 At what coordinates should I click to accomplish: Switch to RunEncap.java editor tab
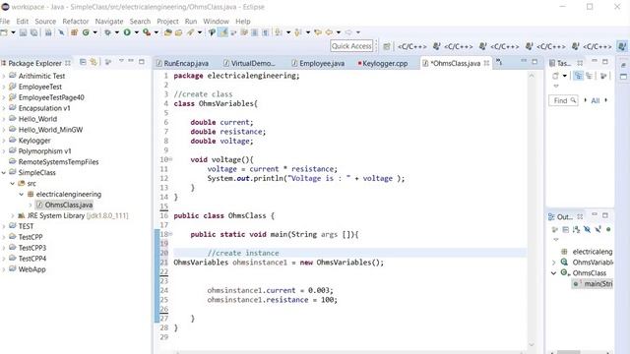coord(182,63)
